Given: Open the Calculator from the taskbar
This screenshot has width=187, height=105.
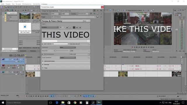Looking at the screenshot, I should pos(87,102).
